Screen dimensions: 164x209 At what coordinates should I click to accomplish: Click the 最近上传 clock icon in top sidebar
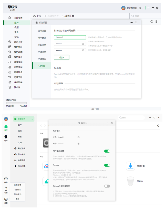click(x=10, y=42)
